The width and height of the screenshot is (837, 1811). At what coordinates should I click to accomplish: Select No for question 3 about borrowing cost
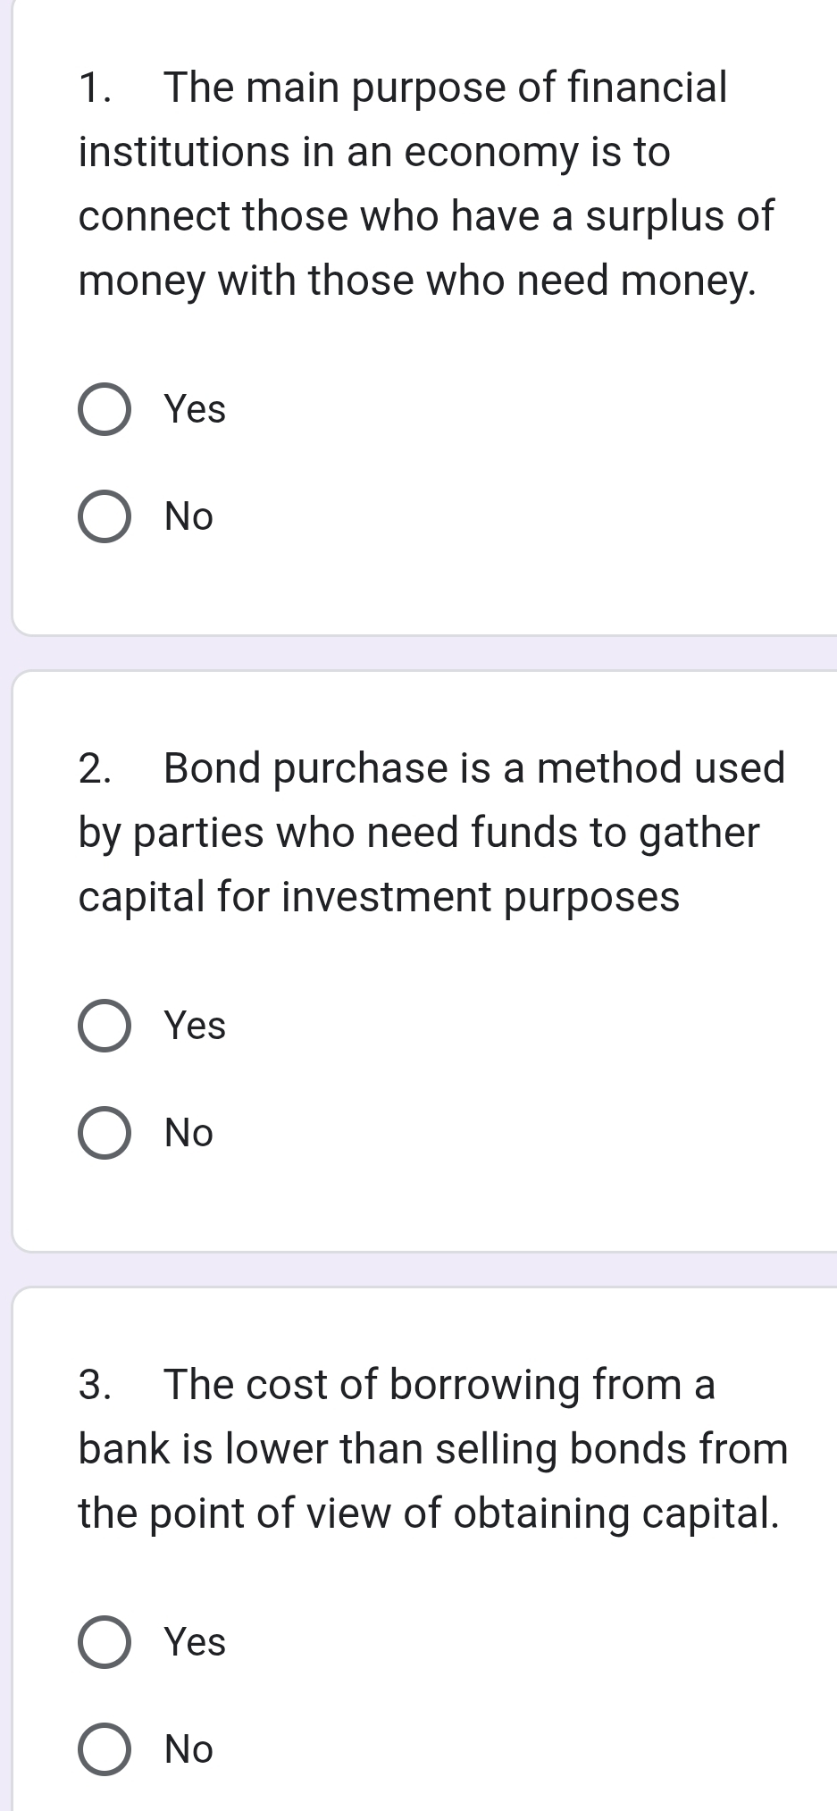[x=105, y=1748]
